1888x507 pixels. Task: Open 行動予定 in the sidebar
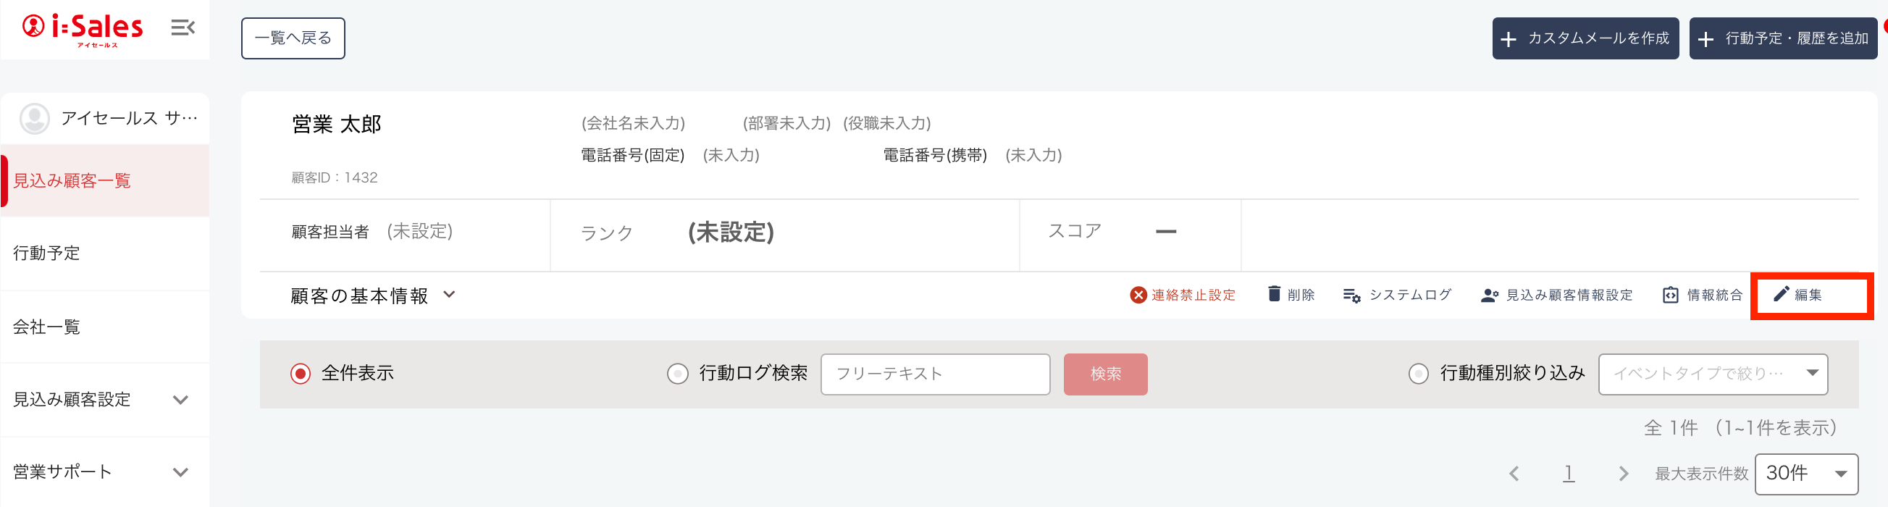coord(47,253)
